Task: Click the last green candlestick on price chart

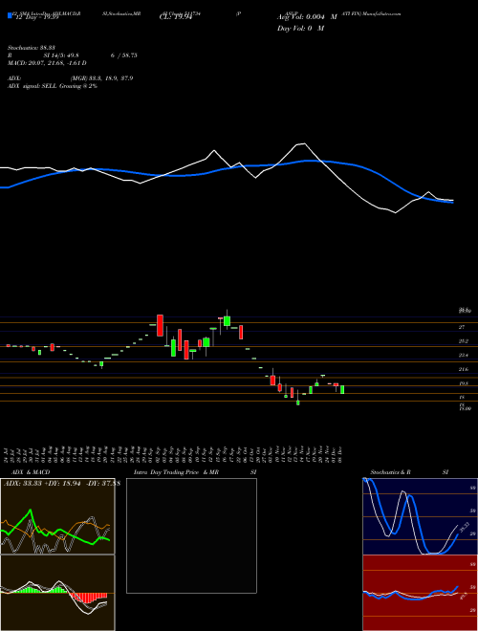Action: point(342,389)
